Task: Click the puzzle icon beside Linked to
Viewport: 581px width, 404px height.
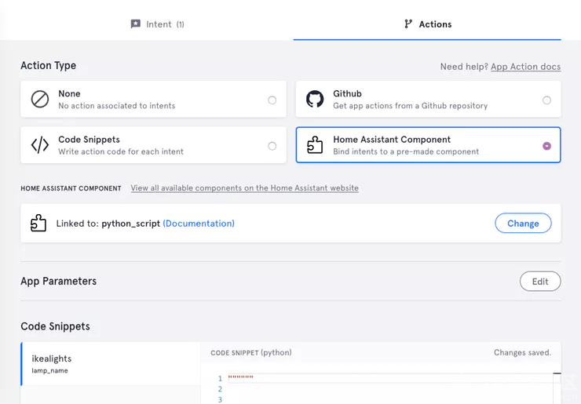Action: (38, 224)
